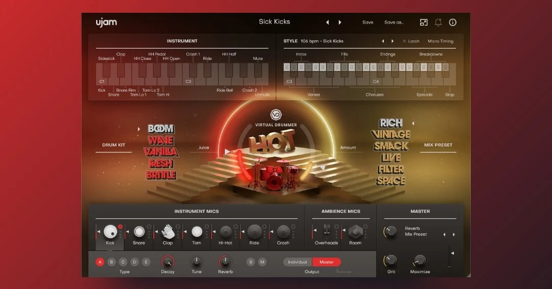Open the notifications bell

click(439, 22)
